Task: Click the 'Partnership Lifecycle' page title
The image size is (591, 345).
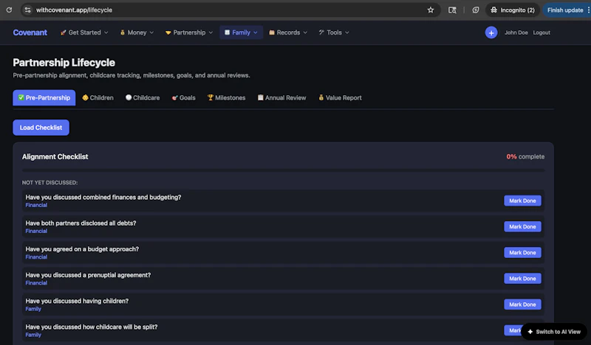Action: point(64,63)
